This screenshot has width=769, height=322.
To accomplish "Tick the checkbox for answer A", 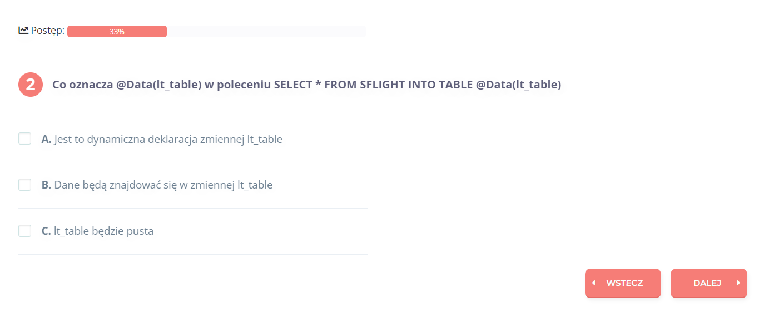I will 25,138.
